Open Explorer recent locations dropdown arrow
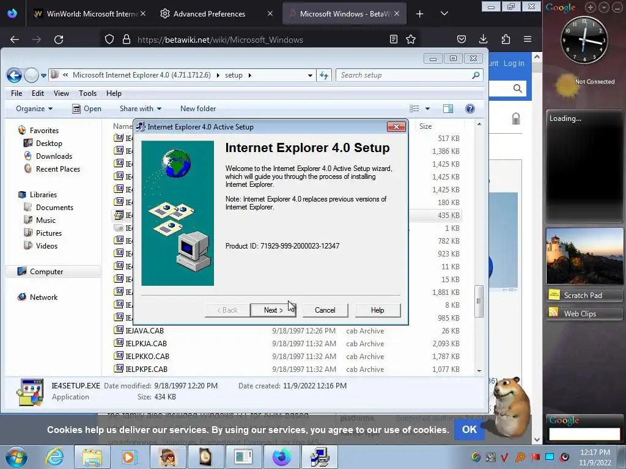Screen dimensions: 626x469 [x=43, y=75]
